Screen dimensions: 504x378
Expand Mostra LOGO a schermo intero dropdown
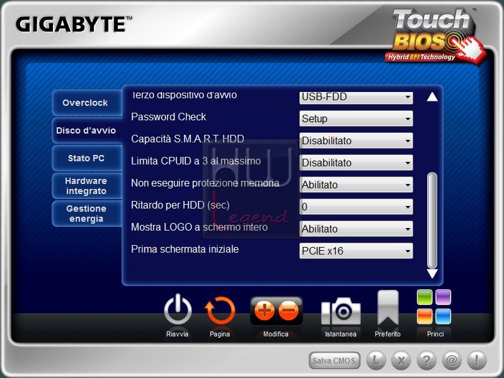[356, 229]
